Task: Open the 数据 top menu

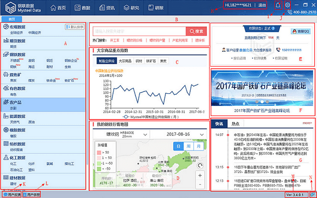Action: click(82, 8)
